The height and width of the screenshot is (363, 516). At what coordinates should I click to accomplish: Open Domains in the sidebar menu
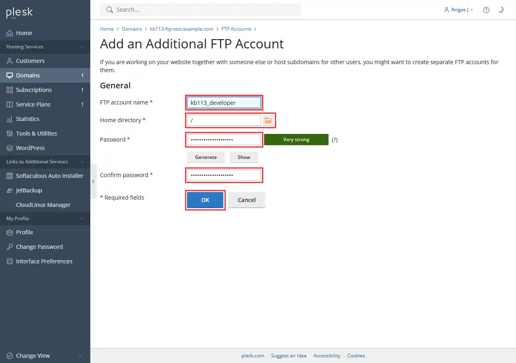tap(45, 75)
